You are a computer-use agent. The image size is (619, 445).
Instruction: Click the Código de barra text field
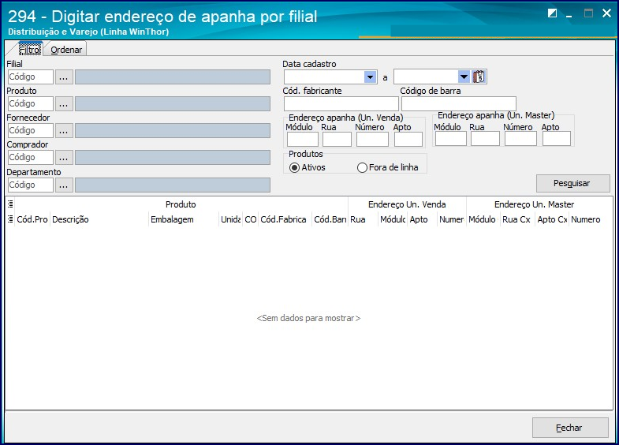point(459,104)
